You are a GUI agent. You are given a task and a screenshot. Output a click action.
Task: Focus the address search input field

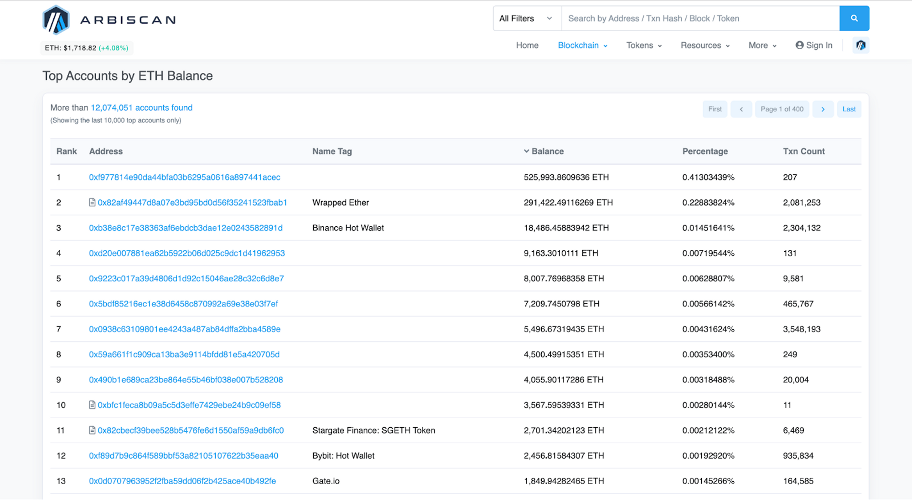(x=700, y=19)
